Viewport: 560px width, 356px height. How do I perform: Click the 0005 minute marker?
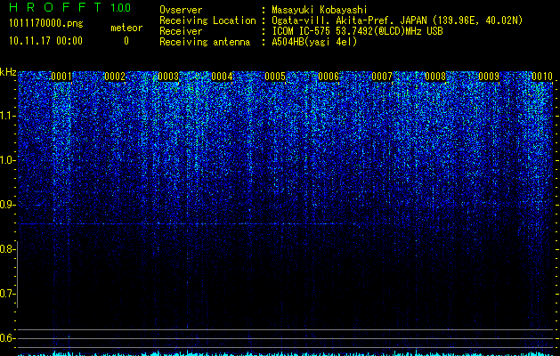click(275, 77)
